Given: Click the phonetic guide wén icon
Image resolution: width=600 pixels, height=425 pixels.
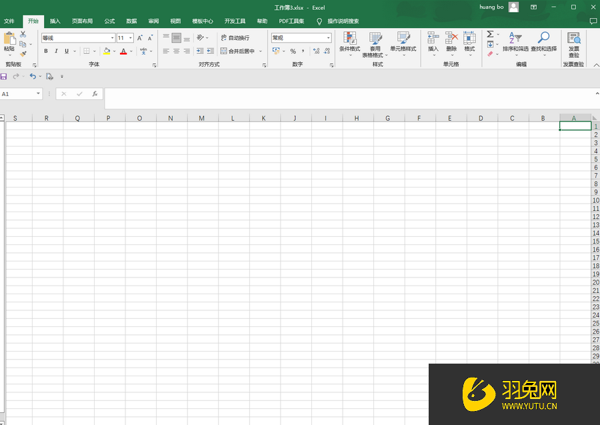Looking at the screenshot, I should 143,51.
